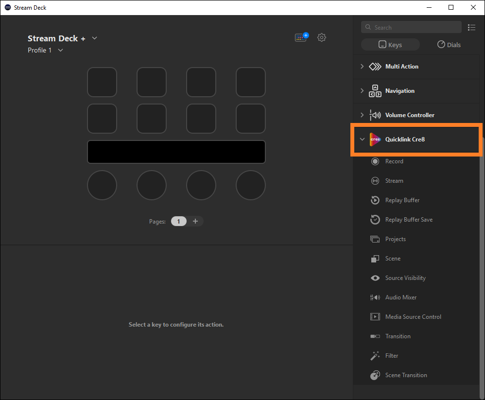Click the Stream Deck app title icon
Image resolution: width=485 pixels, height=400 pixels.
tap(8, 7)
